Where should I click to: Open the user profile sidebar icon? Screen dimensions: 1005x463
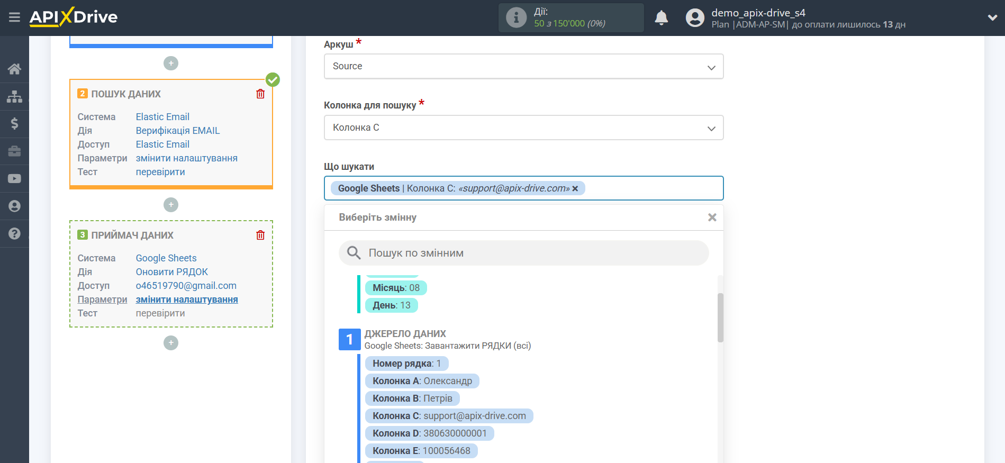click(14, 206)
